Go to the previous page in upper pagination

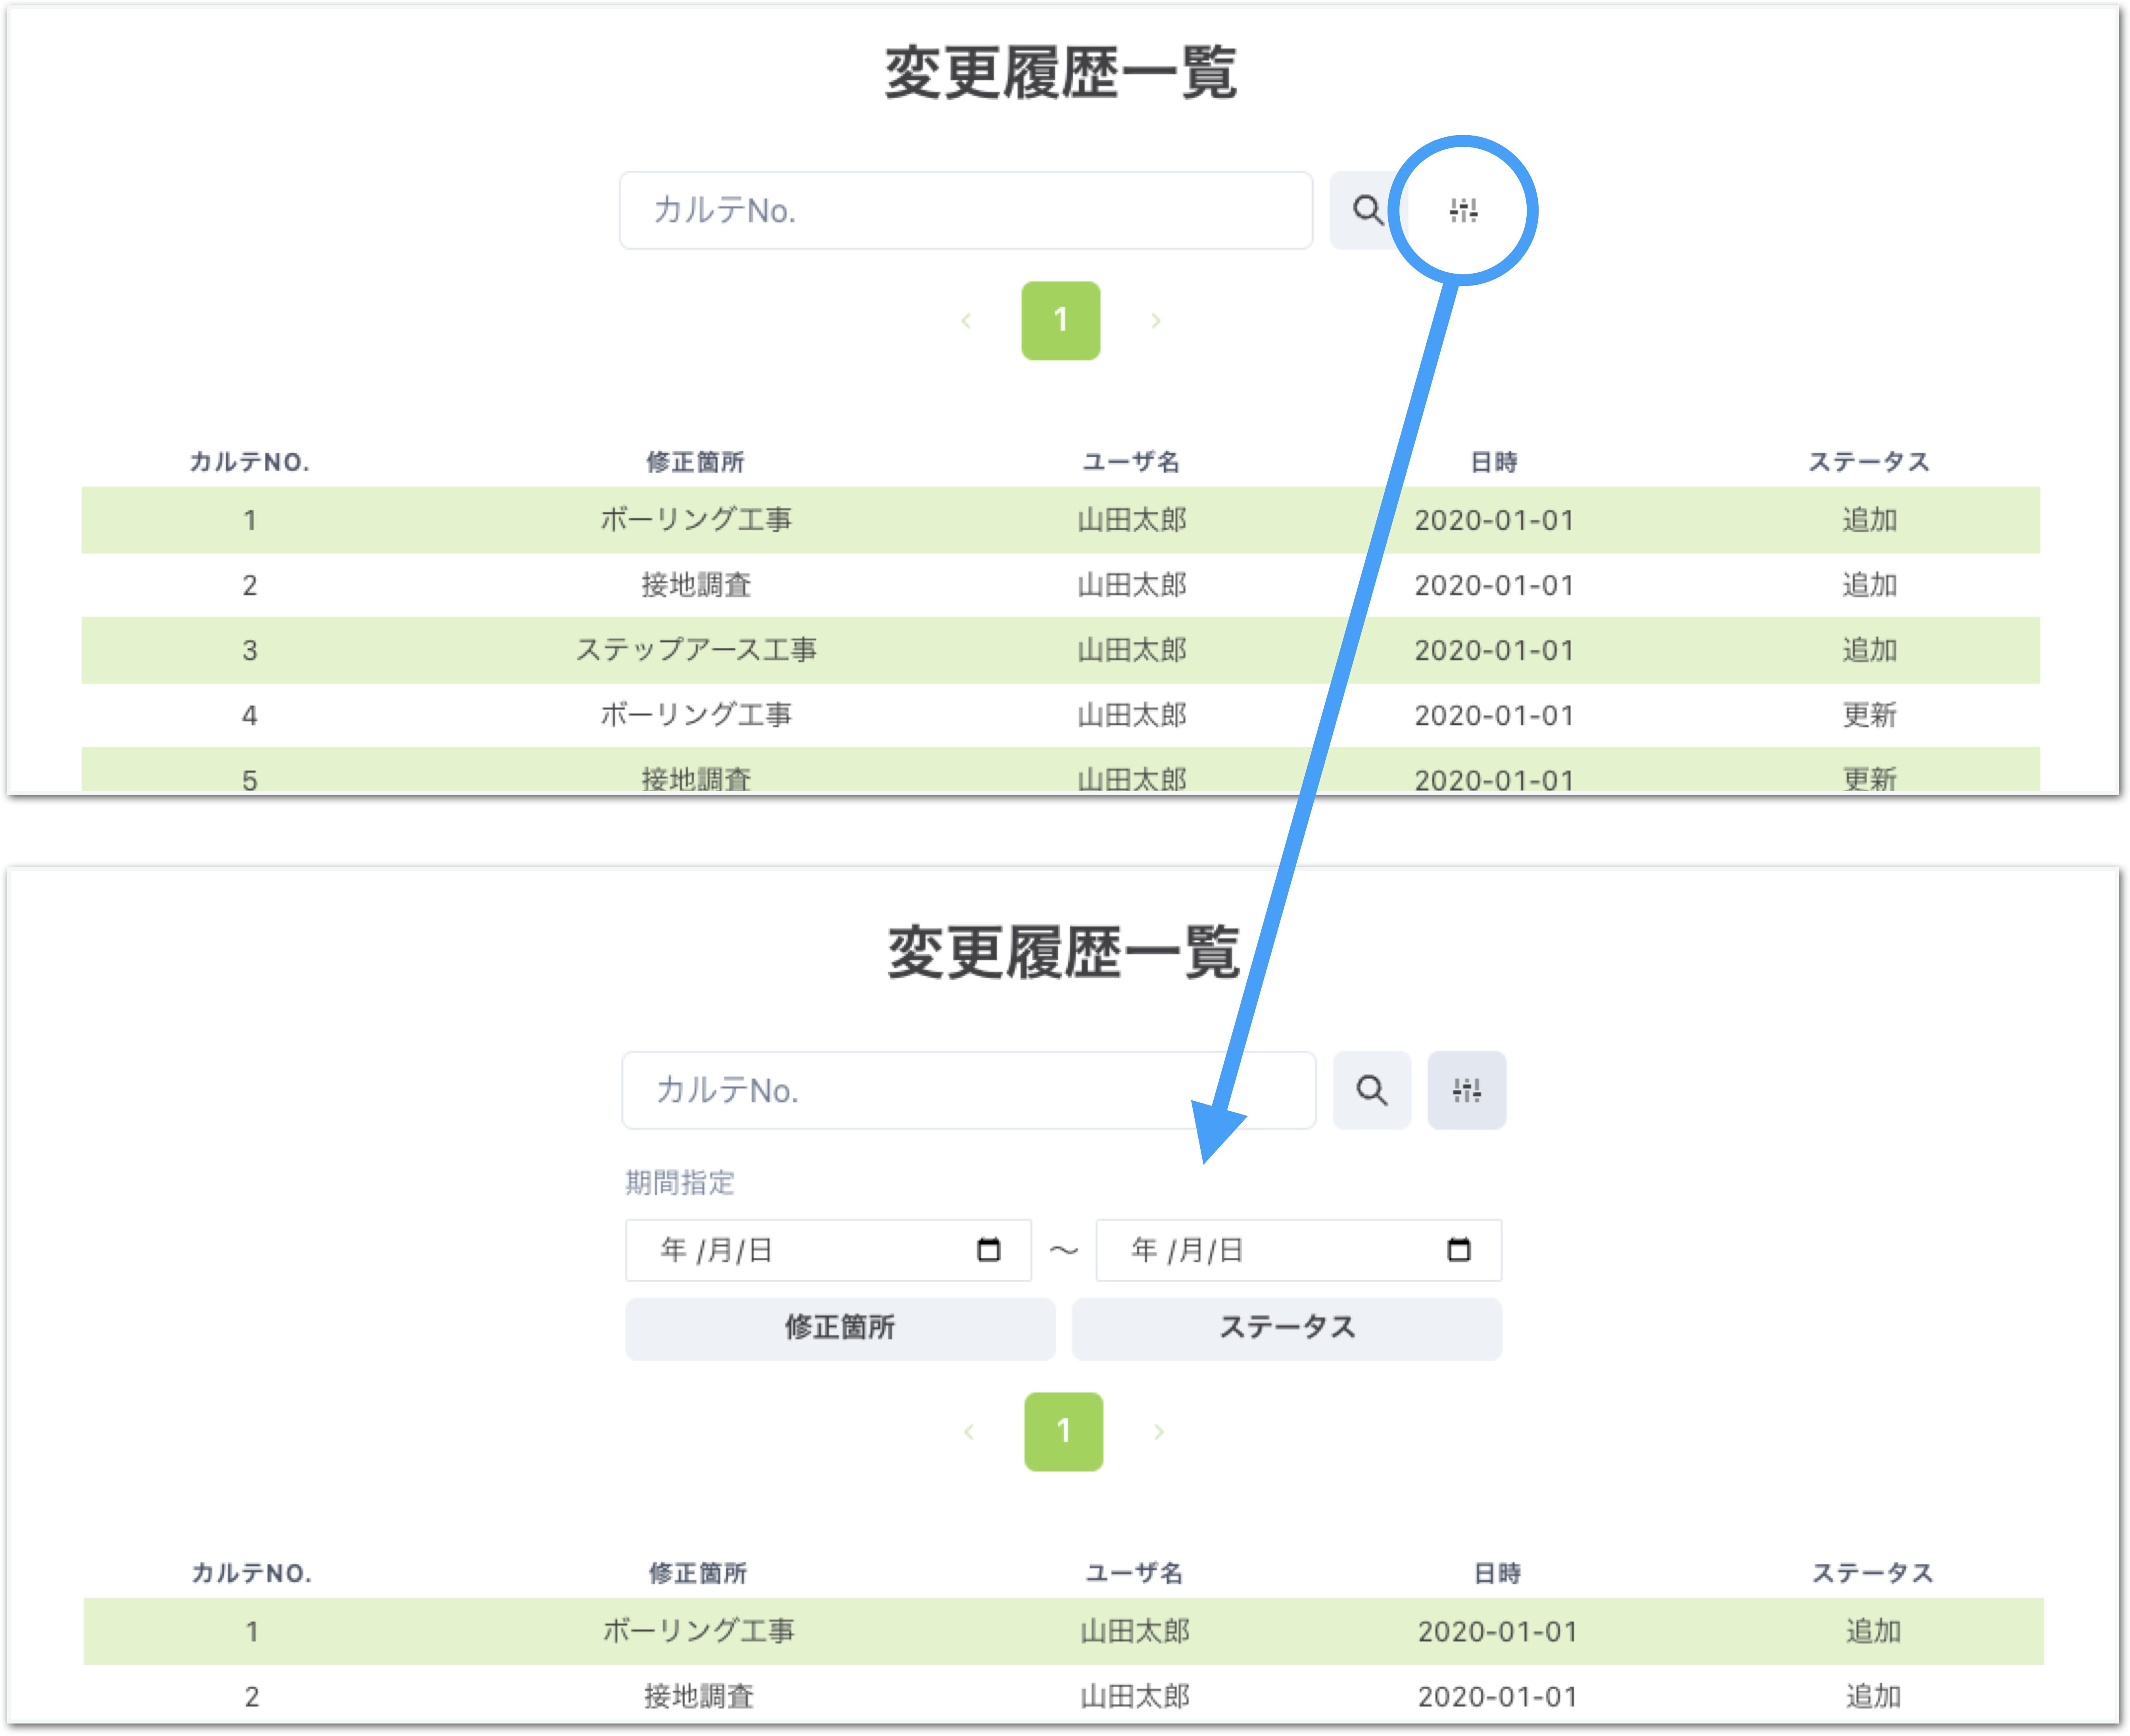[x=965, y=321]
